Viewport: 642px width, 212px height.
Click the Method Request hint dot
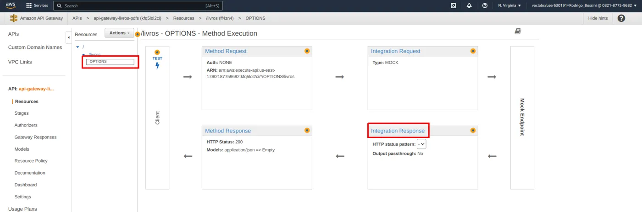pos(307,51)
